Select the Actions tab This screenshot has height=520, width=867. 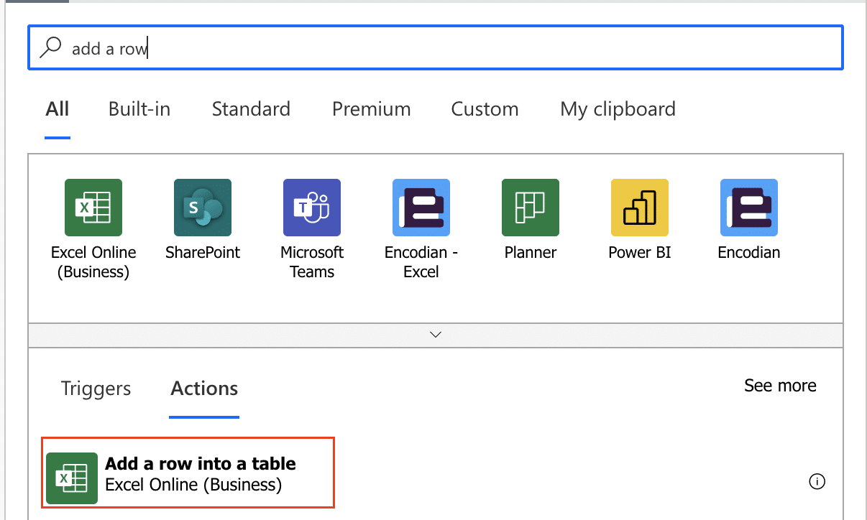coord(204,389)
